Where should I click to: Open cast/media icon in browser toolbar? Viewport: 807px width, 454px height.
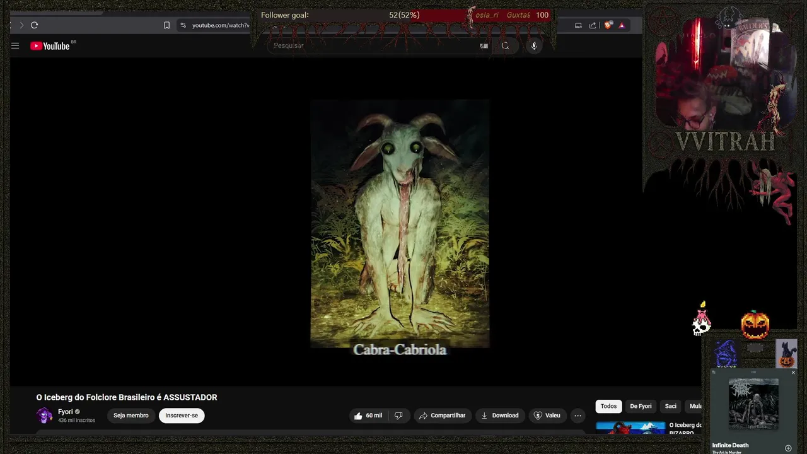point(578,25)
